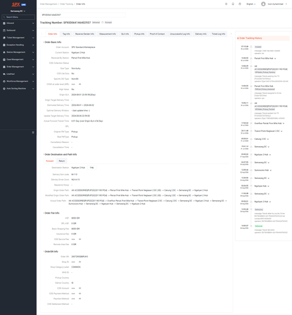Click the Station Management house icon
The height and width of the screenshot is (315, 292).
[4, 52]
